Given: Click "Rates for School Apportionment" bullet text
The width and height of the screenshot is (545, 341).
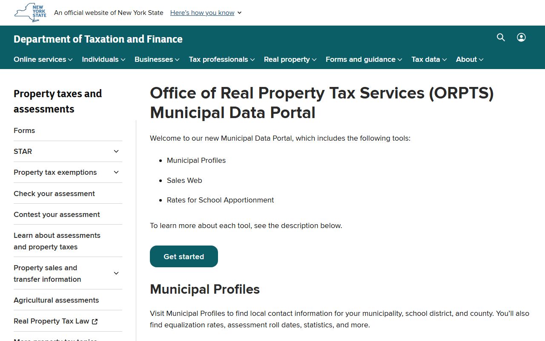Looking at the screenshot, I should tap(221, 200).
